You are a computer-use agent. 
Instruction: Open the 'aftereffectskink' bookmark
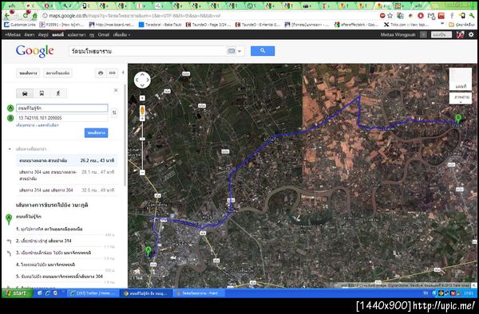coord(357,25)
